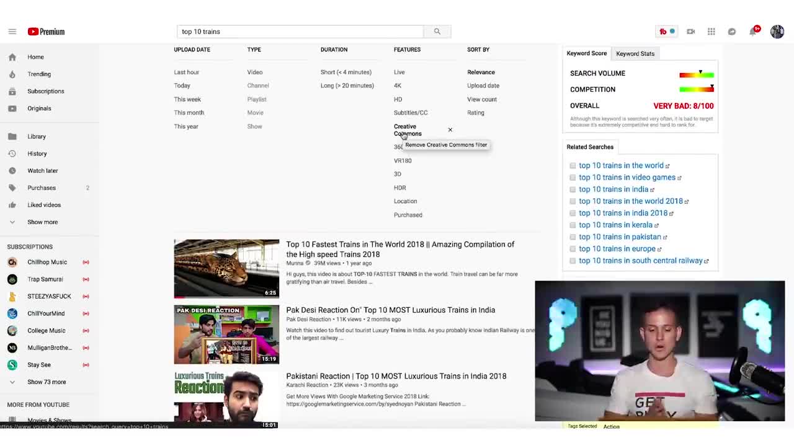Check 'top 10 trains in india 2018' box
Viewport: 794px width, 446px height.
[573, 213]
